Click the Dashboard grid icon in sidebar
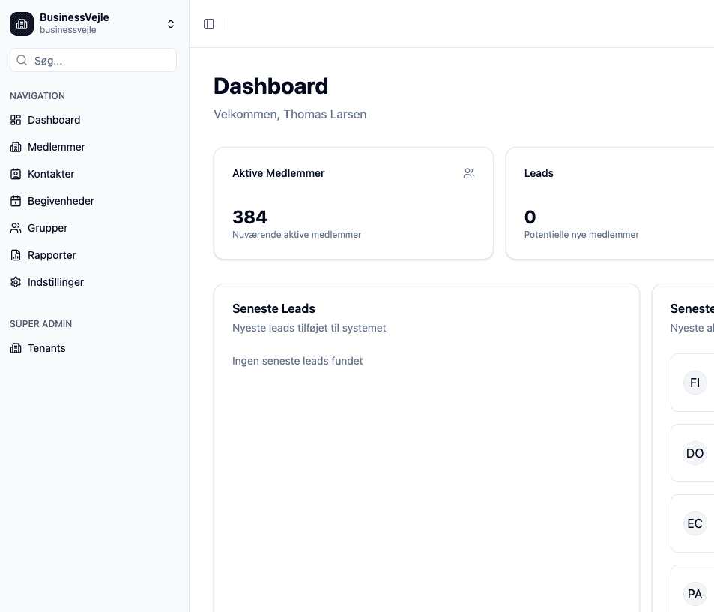 (16, 120)
